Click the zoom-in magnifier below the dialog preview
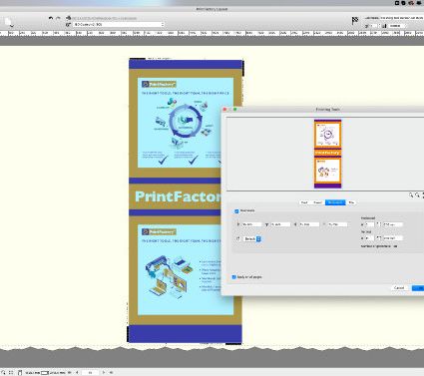The image size is (424, 376). (411, 195)
